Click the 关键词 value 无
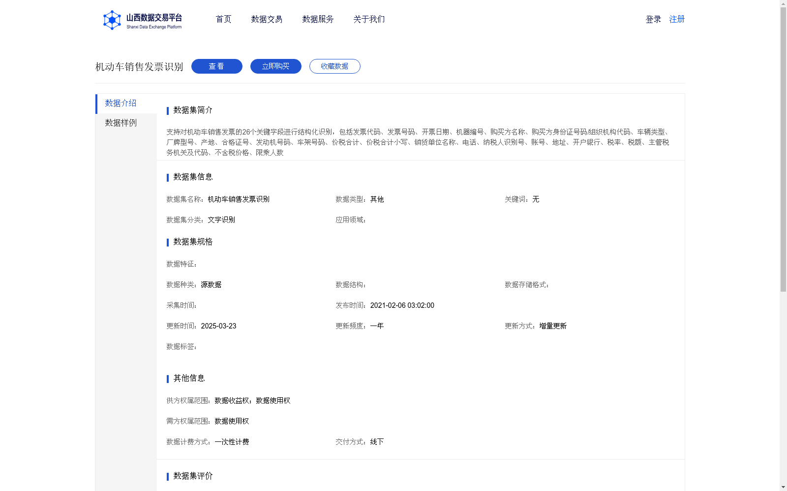Screen dimensions: 787x491 point(536,199)
